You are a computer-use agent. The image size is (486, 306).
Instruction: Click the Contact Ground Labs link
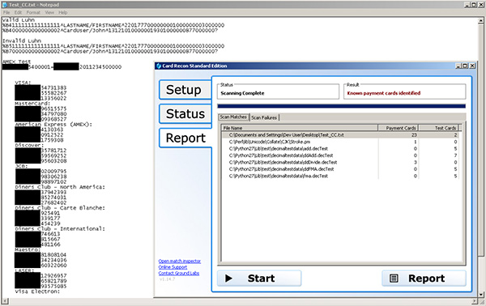tap(179, 273)
